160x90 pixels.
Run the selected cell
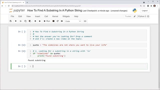point(47,21)
